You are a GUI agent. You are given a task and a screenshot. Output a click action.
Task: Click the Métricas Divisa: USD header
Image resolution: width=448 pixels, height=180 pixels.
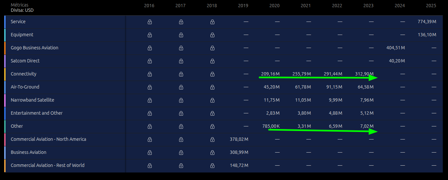point(22,8)
